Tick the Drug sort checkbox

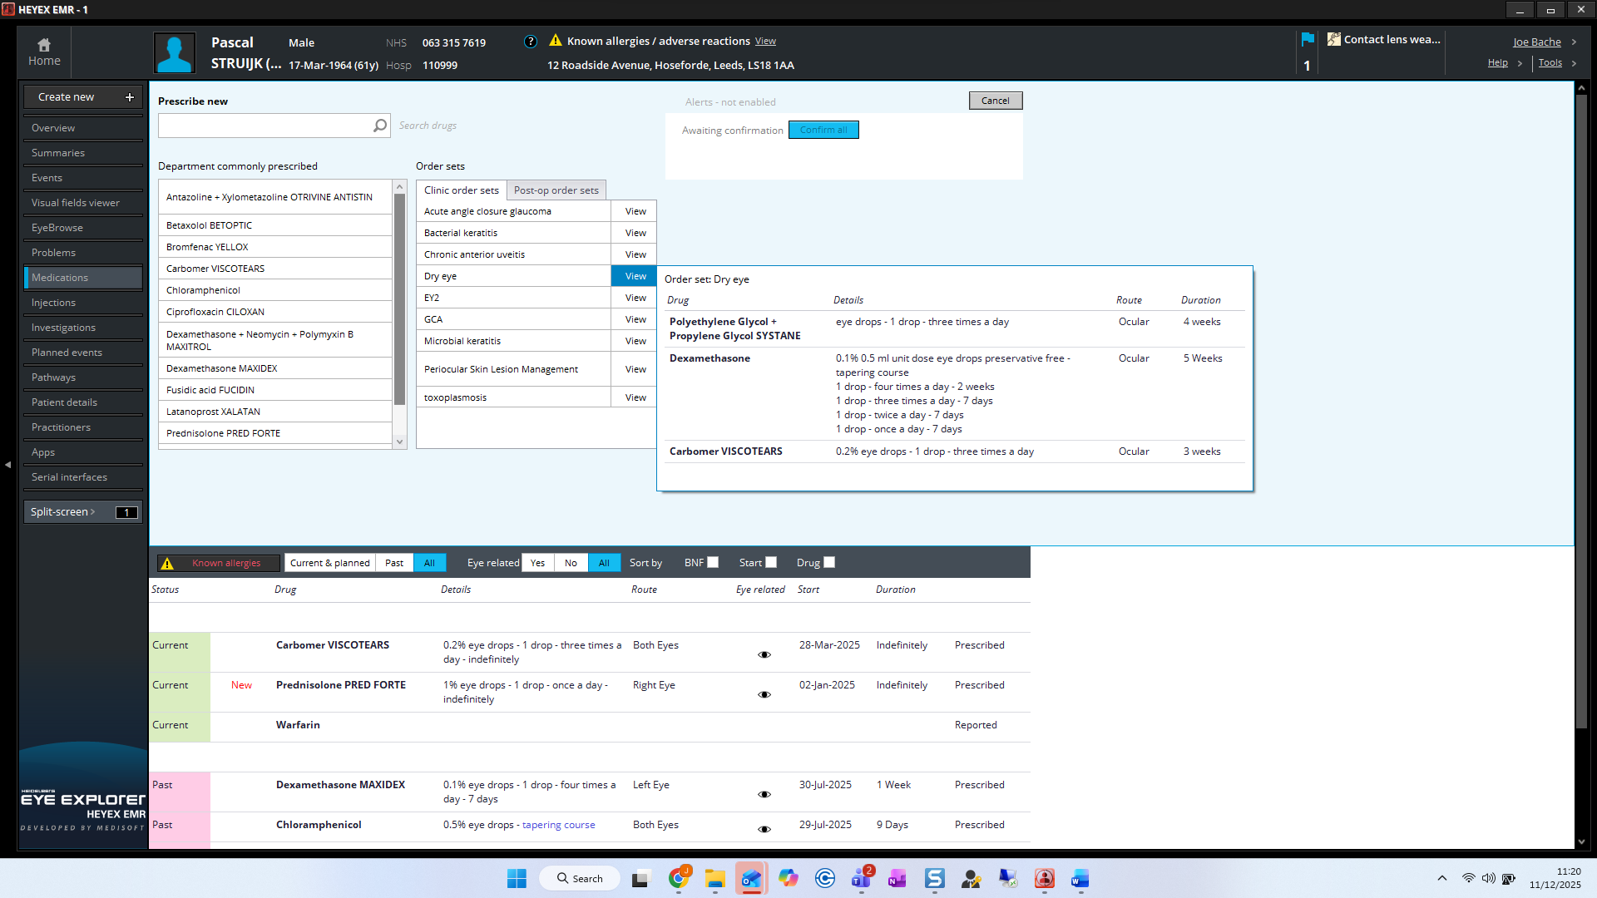tap(829, 563)
